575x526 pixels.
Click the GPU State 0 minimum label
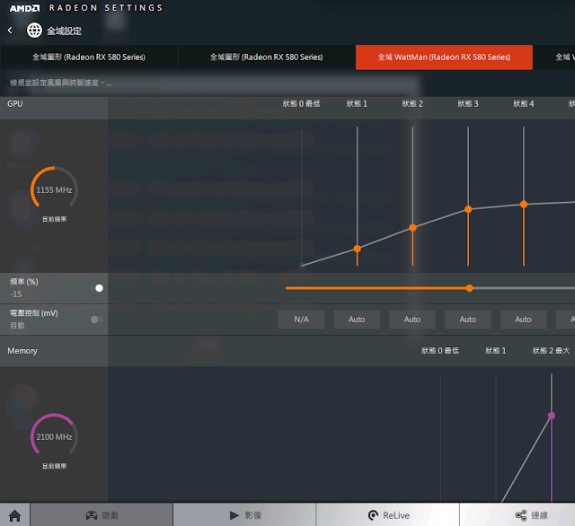click(302, 104)
